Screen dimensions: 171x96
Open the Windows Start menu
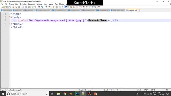3,94
